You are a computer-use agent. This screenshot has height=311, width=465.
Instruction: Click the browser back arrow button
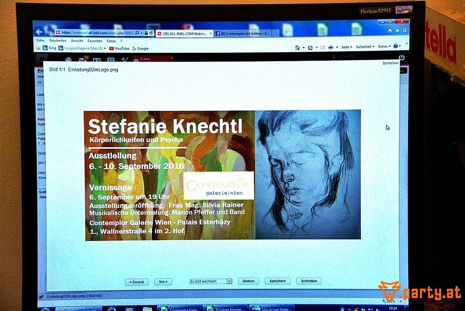click(39, 32)
